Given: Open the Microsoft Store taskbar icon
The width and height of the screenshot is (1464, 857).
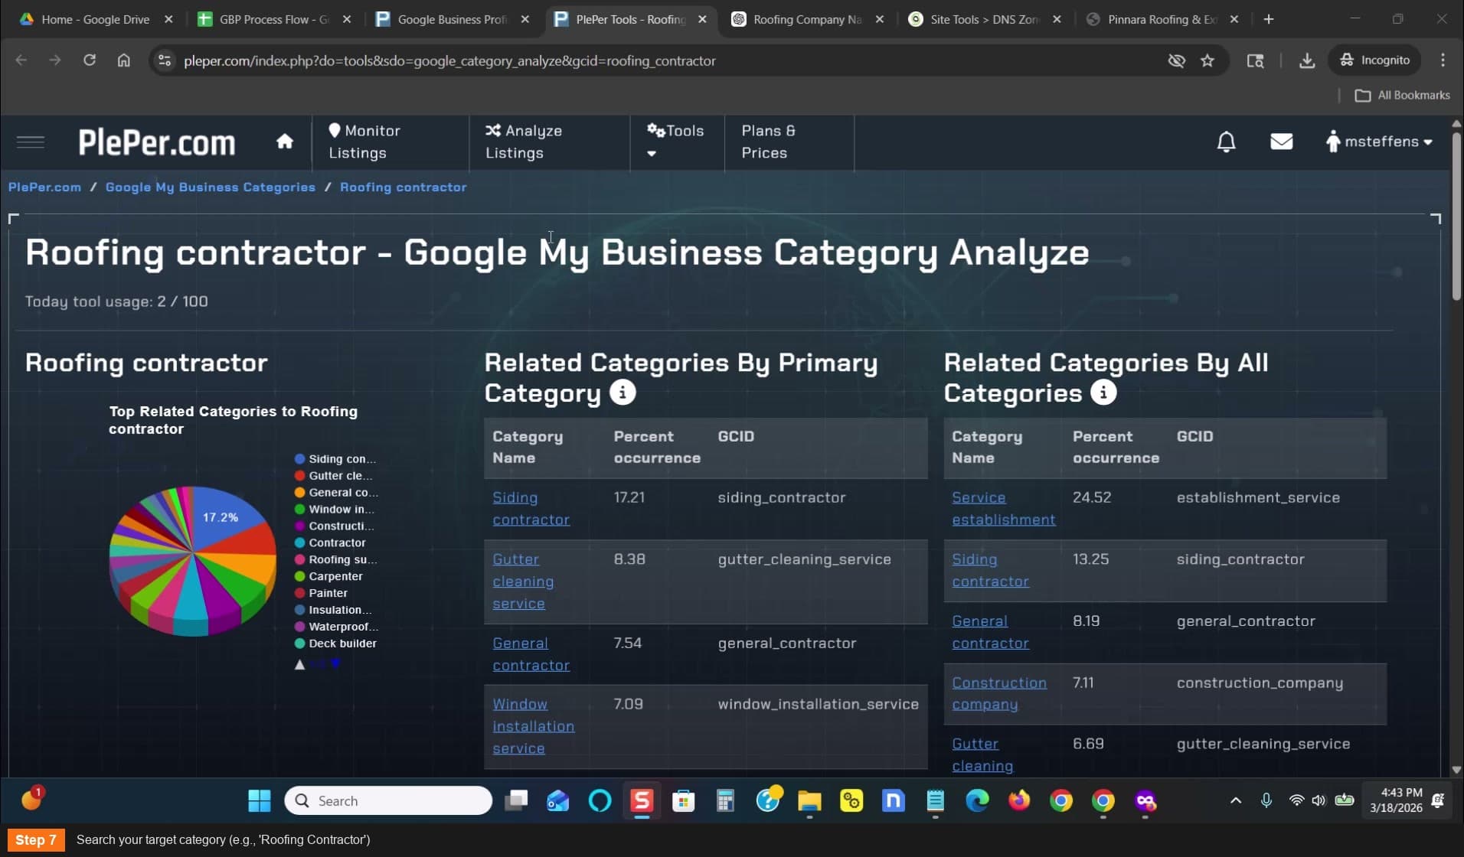Looking at the screenshot, I should pos(683,800).
